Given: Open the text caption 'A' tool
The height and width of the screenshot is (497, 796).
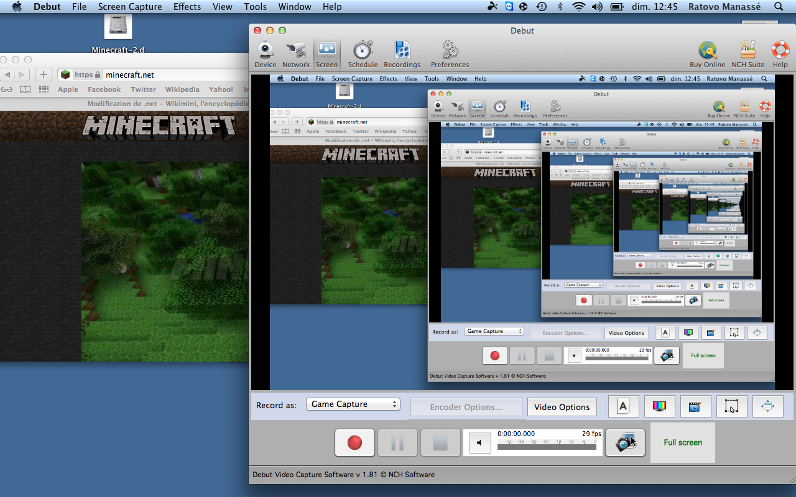Looking at the screenshot, I should pyautogui.click(x=623, y=406).
